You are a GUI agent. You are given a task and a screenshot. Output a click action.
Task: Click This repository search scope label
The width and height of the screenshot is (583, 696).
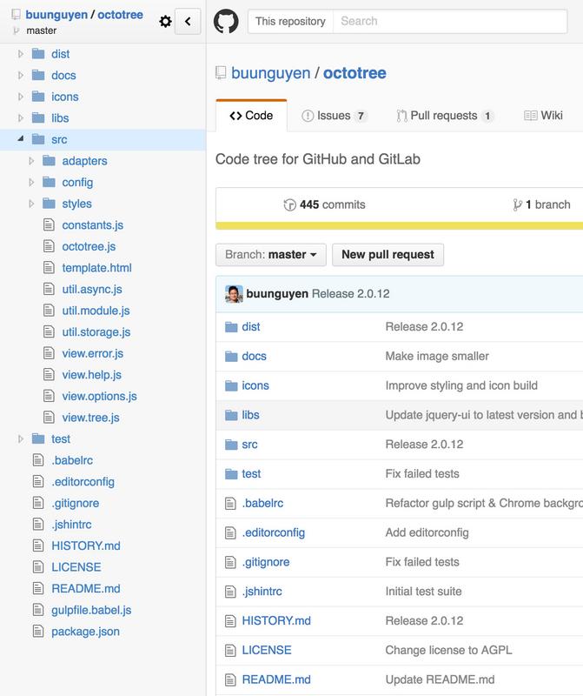click(290, 21)
